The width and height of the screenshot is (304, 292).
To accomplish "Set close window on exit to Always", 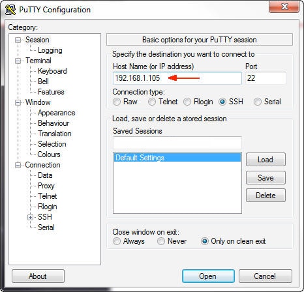I will coord(117,241).
